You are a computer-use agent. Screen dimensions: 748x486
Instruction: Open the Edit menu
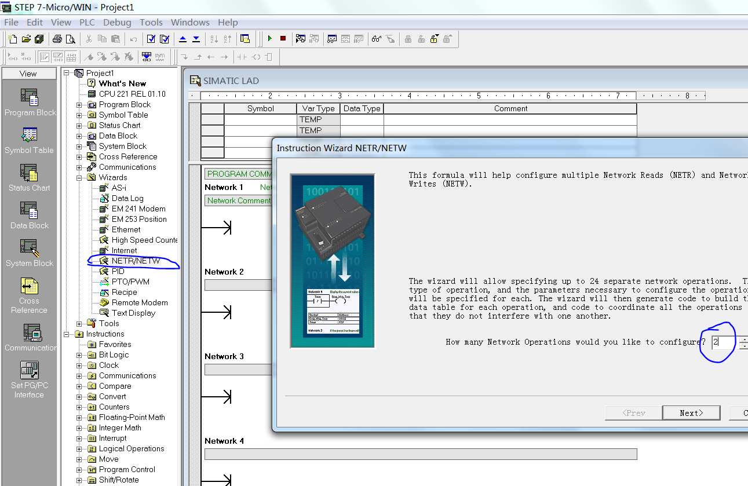[x=35, y=22]
